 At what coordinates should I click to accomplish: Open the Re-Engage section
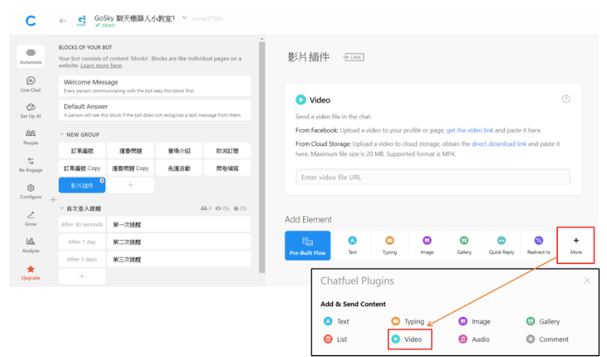pos(31,165)
